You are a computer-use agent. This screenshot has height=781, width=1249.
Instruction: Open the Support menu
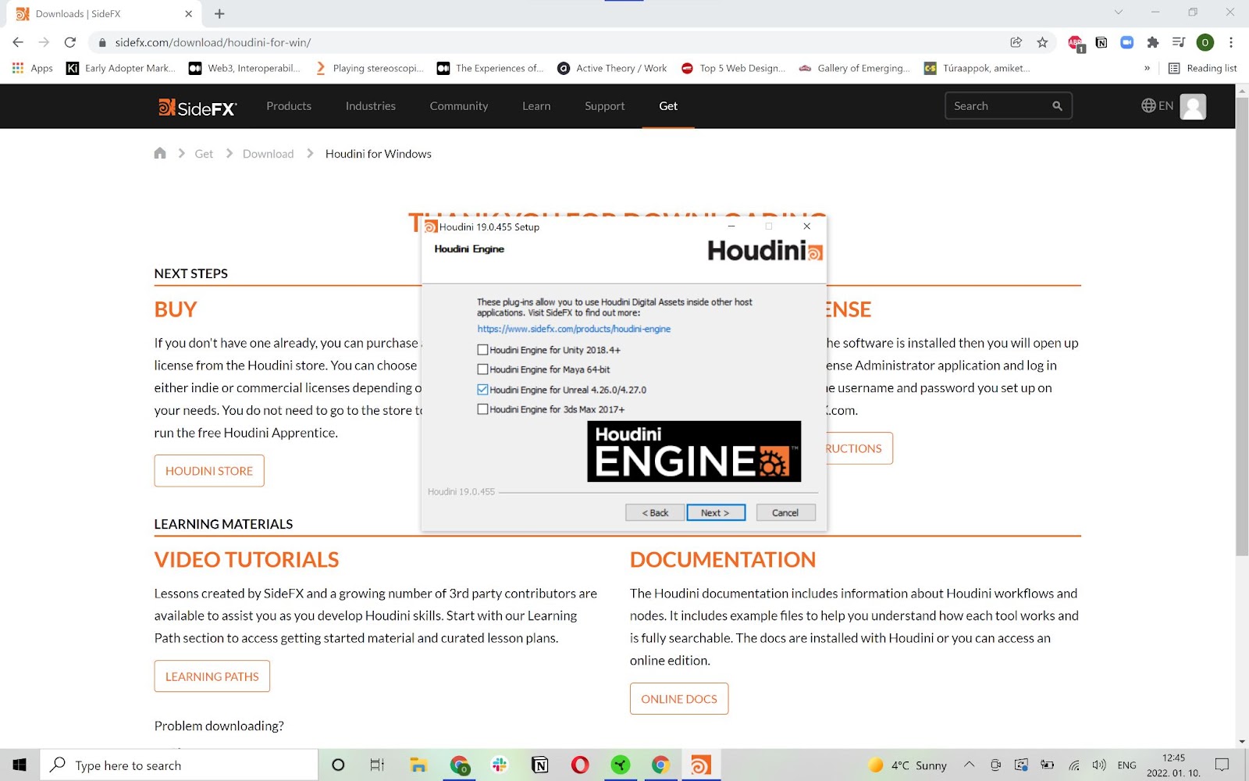click(x=605, y=106)
